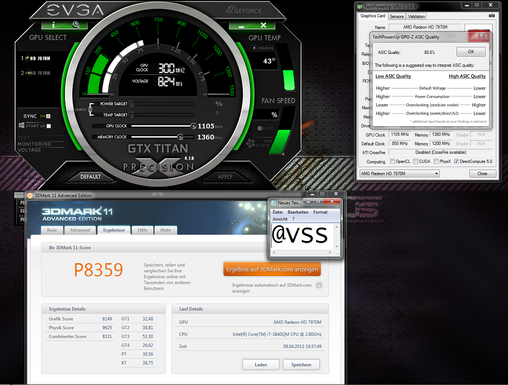Click the GPU Clock slider handle
The height and width of the screenshot is (385, 508).
(x=193, y=126)
